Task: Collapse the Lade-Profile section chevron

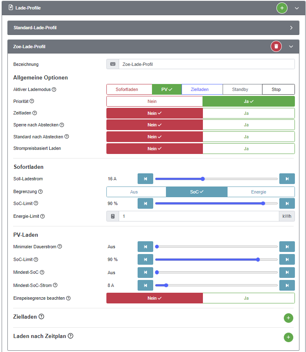Action: point(297,8)
